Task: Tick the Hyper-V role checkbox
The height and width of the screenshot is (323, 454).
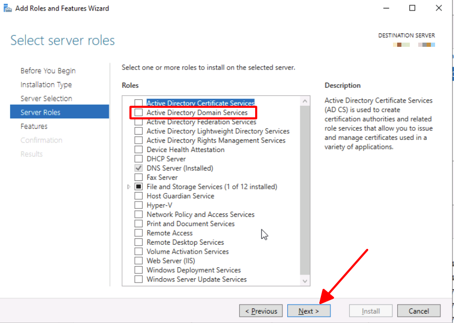Action: [x=138, y=205]
